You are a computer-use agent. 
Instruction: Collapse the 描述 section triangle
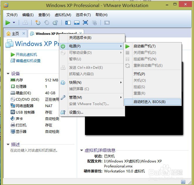(8, 144)
